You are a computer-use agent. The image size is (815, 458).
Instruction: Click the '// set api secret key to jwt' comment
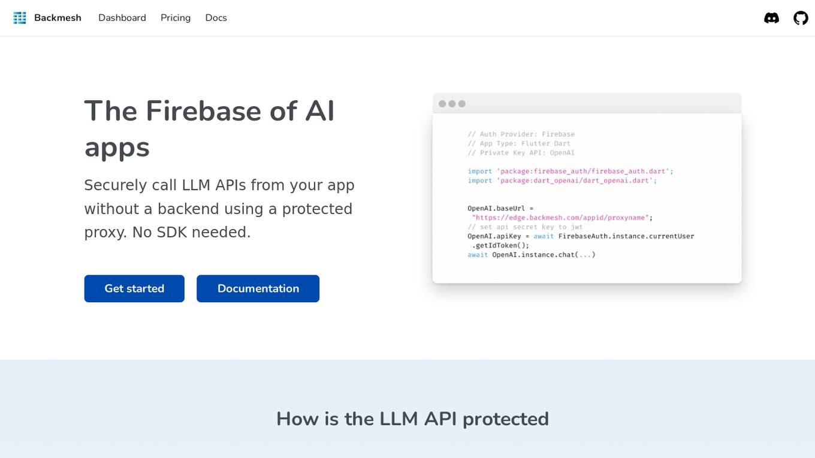[x=525, y=227]
